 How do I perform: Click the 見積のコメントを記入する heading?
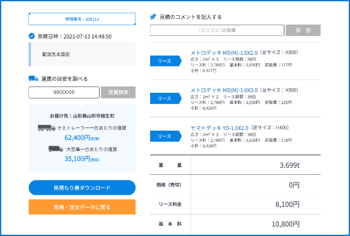click(x=190, y=17)
